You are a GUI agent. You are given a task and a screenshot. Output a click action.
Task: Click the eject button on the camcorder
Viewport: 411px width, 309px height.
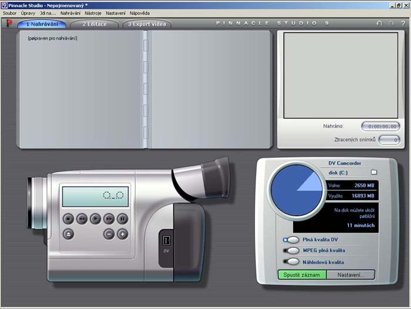click(x=68, y=233)
